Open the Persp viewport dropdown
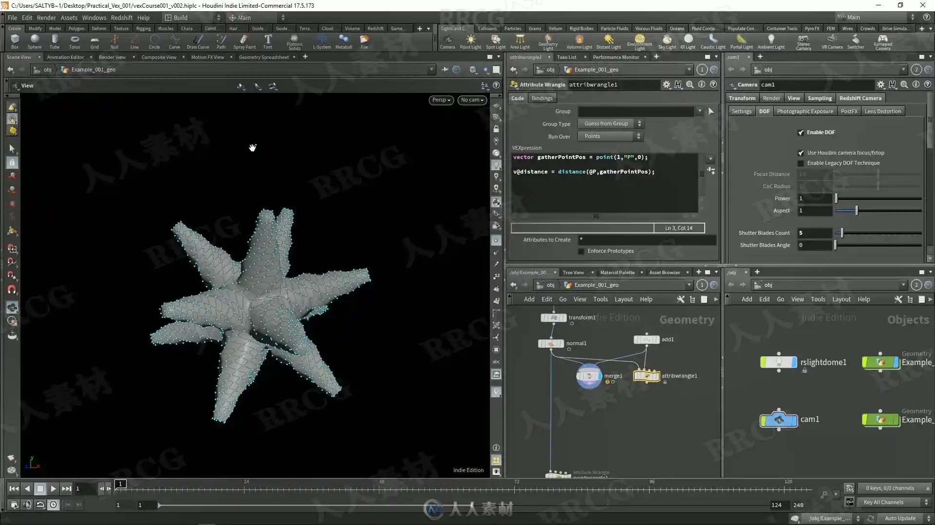This screenshot has height=525, width=935. point(441,100)
